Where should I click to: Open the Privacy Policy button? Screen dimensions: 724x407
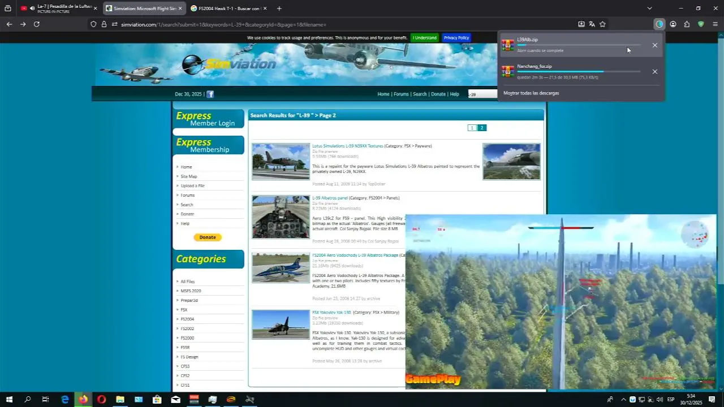pos(456,38)
